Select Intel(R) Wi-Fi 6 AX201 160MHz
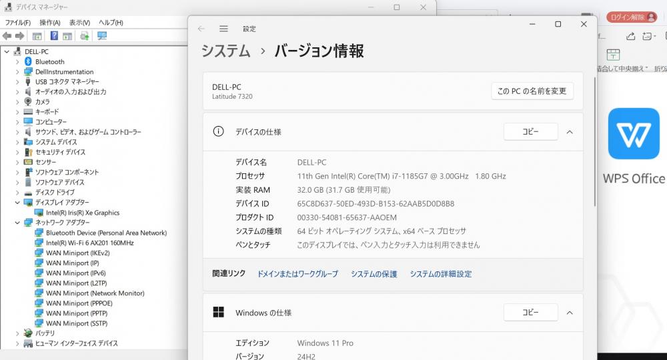This screenshot has width=667, height=360. tap(90, 243)
